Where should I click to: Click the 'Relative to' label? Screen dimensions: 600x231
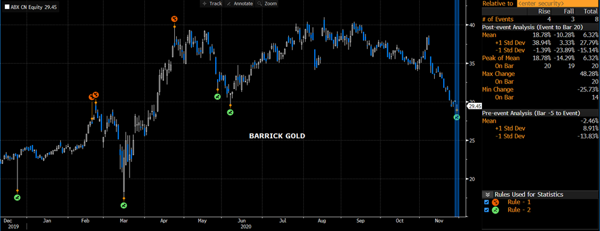pos(497,4)
